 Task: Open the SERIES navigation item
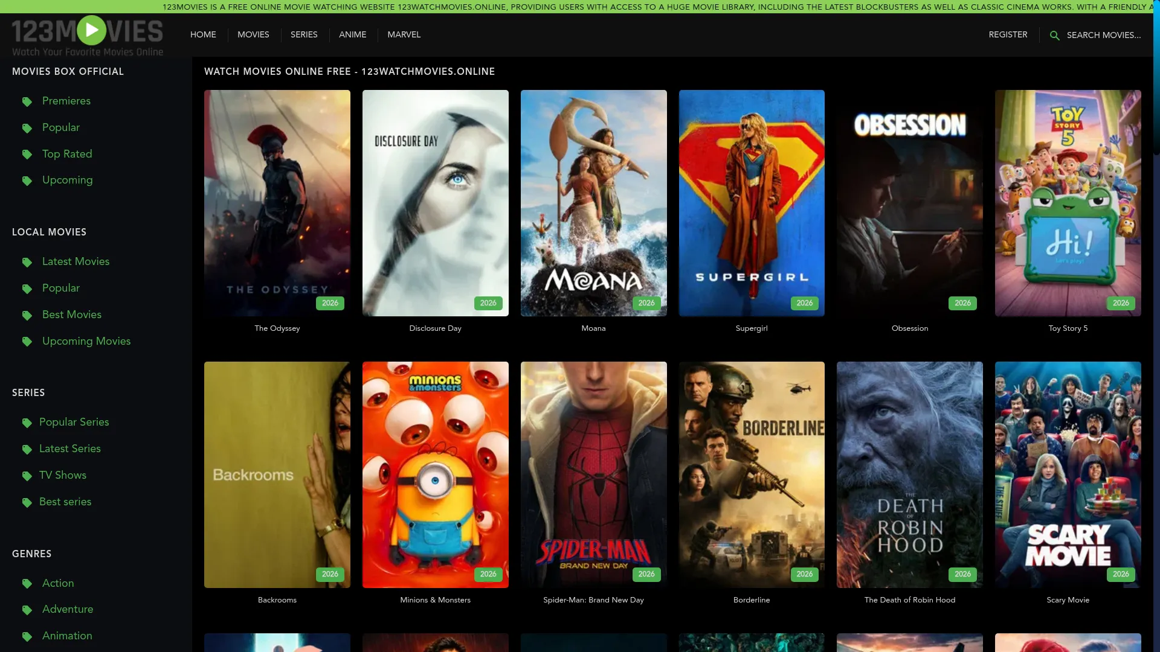[304, 35]
